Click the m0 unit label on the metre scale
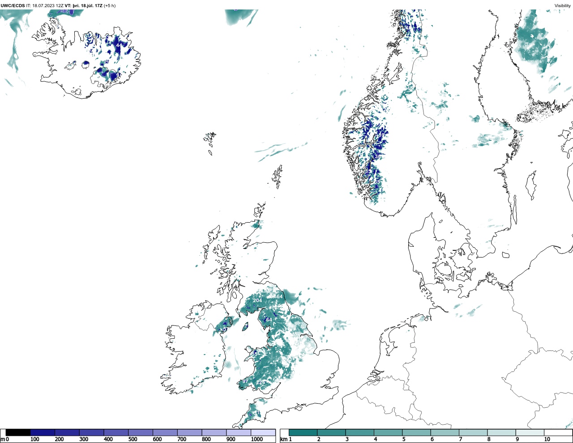Image resolution: width=573 pixels, height=443 pixels. pos(4,439)
